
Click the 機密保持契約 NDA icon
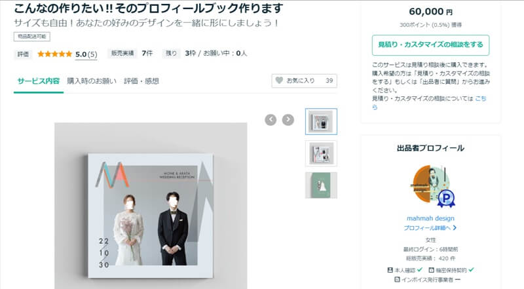431,269
